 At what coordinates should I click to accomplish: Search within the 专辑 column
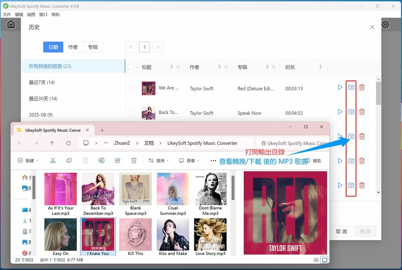coord(274,67)
